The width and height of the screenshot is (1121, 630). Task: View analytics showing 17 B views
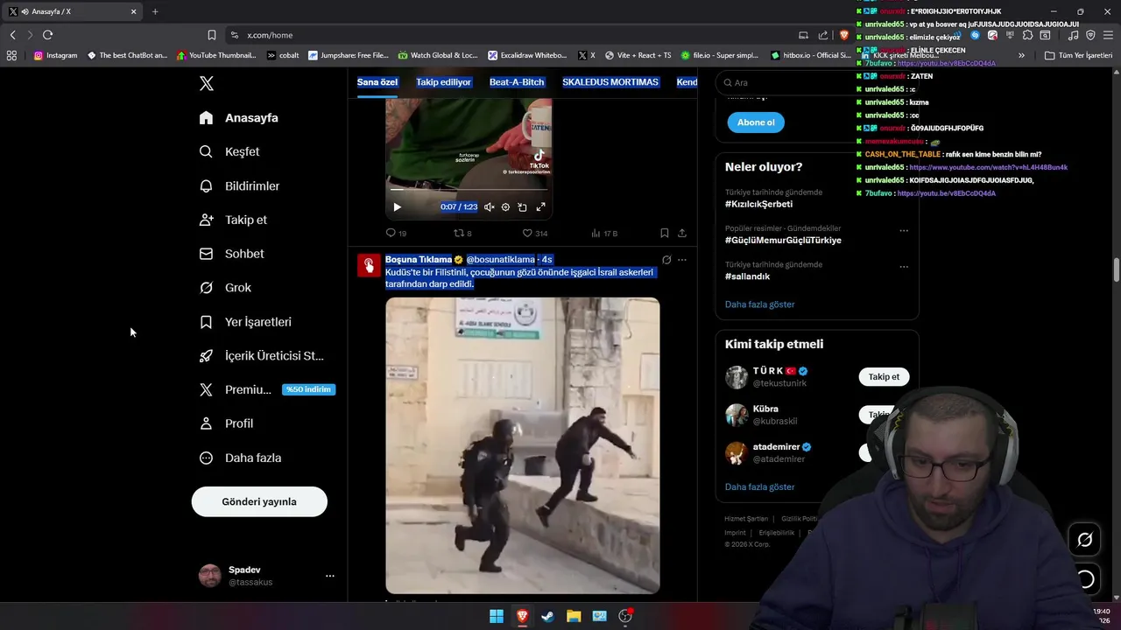pyautogui.click(x=604, y=234)
